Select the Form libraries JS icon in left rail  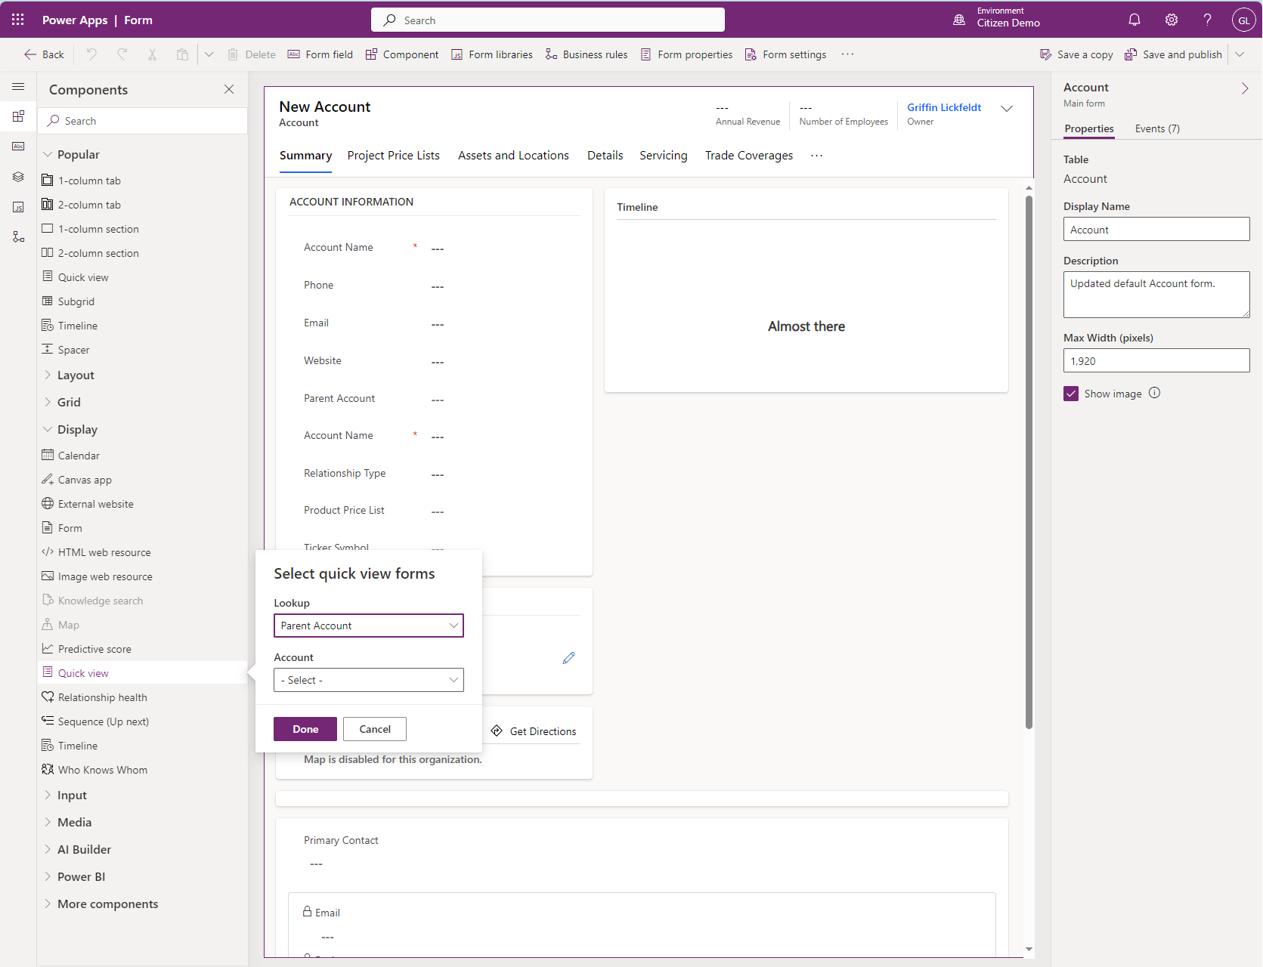point(18,207)
